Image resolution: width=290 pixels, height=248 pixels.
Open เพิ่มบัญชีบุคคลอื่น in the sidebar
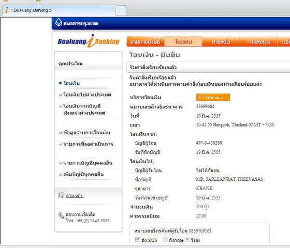(83, 175)
